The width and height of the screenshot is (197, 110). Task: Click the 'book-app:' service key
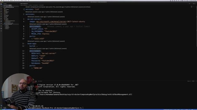32,44
